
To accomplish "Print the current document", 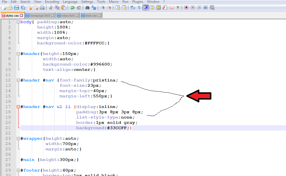I will 42,8.
